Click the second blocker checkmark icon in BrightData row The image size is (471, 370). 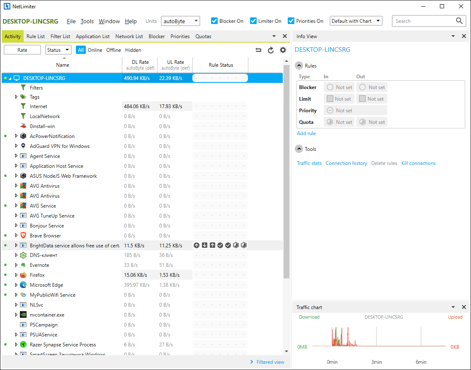(228, 245)
